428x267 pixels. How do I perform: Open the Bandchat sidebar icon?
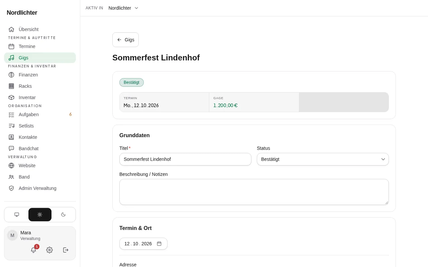point(11,149)
